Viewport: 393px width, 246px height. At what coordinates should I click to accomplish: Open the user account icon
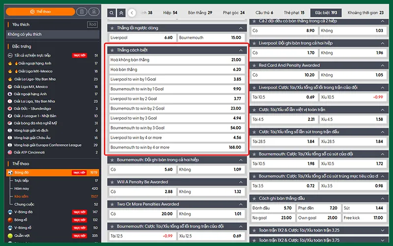[94, 11]
